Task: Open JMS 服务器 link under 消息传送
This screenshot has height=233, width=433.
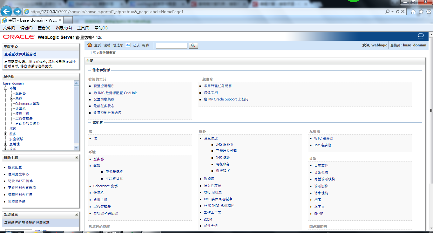Action: 225,145
